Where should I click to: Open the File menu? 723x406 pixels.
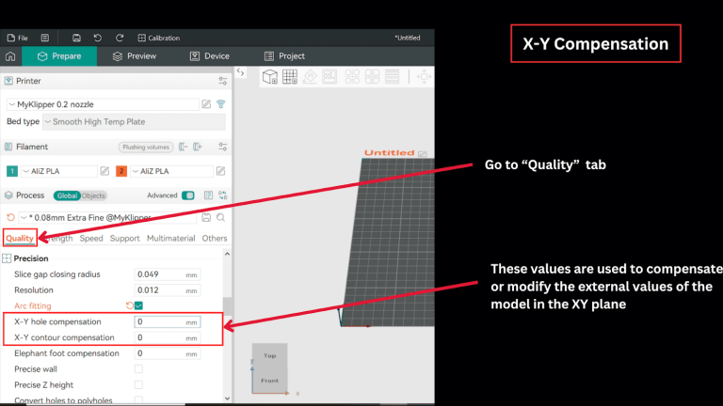(x=18, y=38)
